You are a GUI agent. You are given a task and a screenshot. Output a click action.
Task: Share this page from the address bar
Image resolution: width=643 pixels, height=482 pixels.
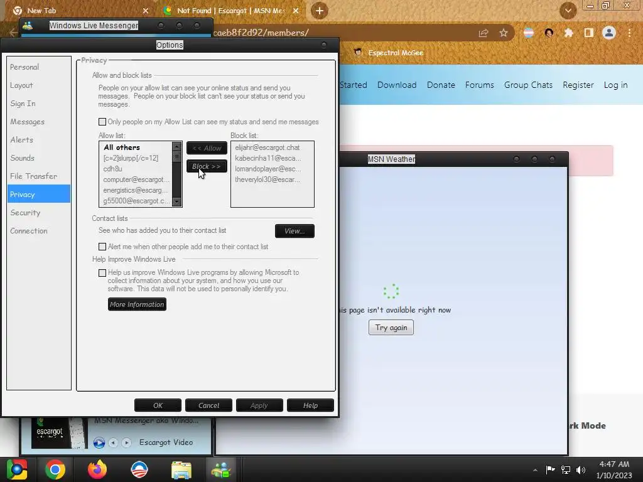(x=484, y=33)
